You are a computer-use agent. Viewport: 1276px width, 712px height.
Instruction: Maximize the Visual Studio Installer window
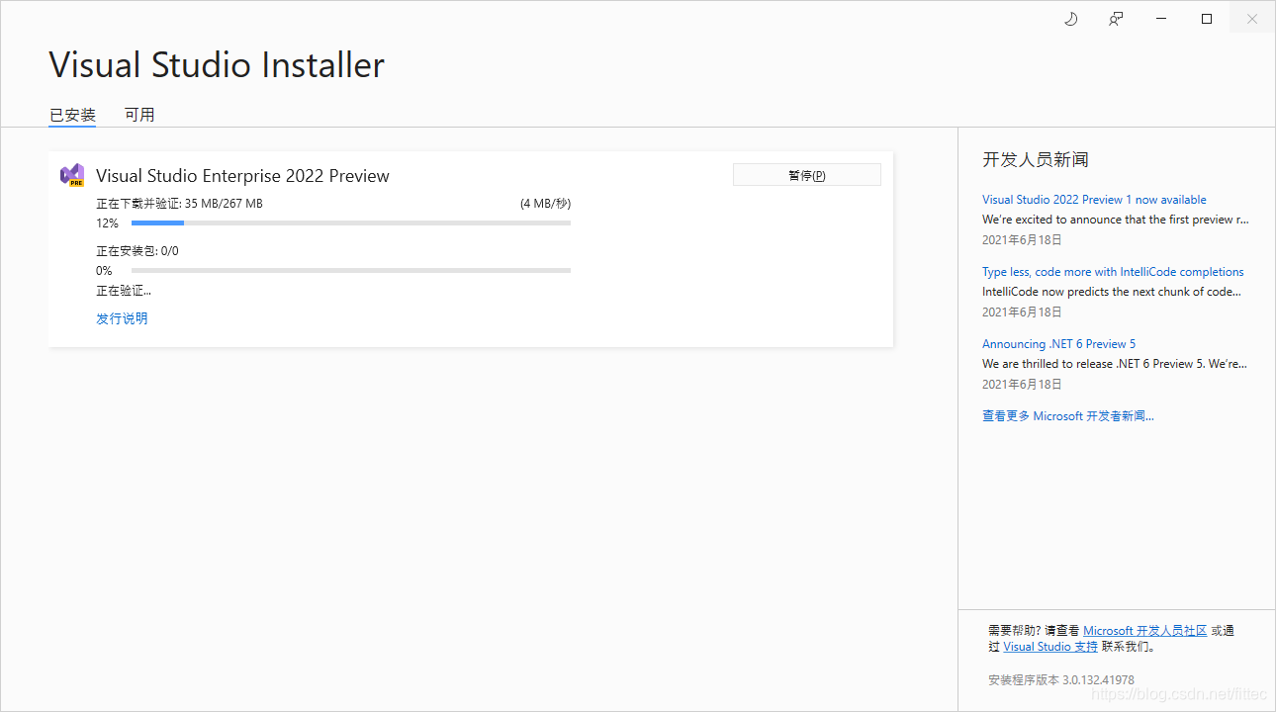(1207, 19)
